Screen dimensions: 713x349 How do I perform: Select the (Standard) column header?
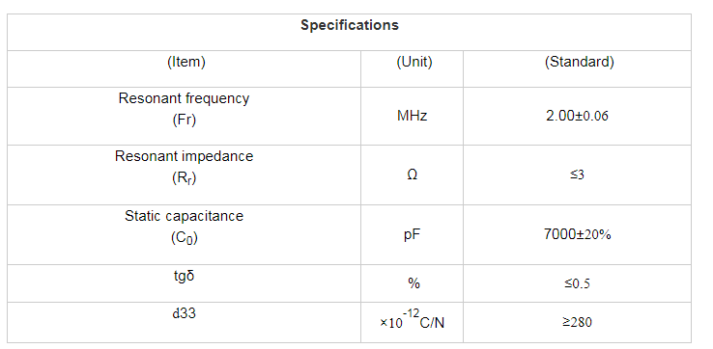[x=579, y=62]
